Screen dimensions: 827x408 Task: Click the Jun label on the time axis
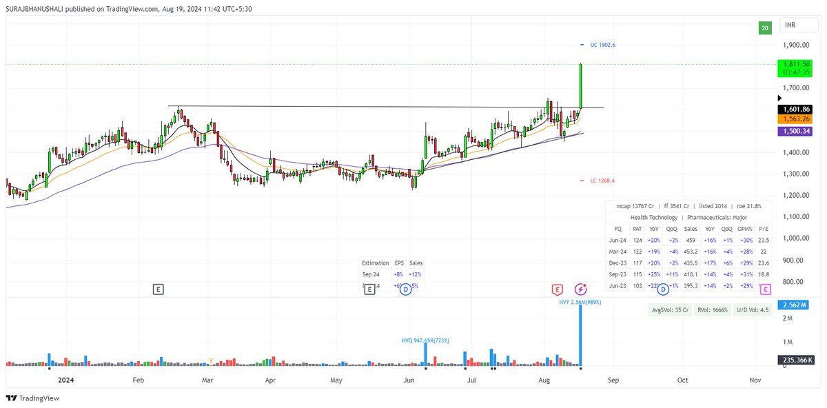(x=409, y=380)
